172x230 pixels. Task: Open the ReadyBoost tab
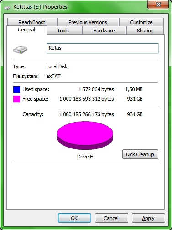point(32,22)
